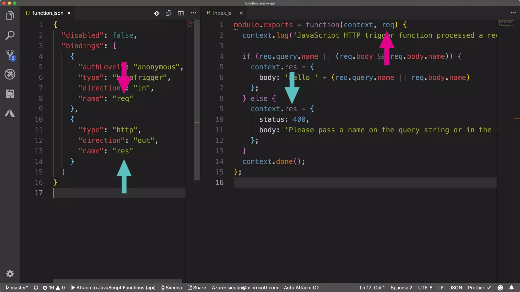Open the Search view in activity bar
Image resolution: width=520 pixels, height=292 pixels.
(10, 35)
